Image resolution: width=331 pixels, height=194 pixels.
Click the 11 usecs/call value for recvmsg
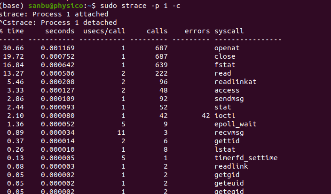(x=121, y=132)
